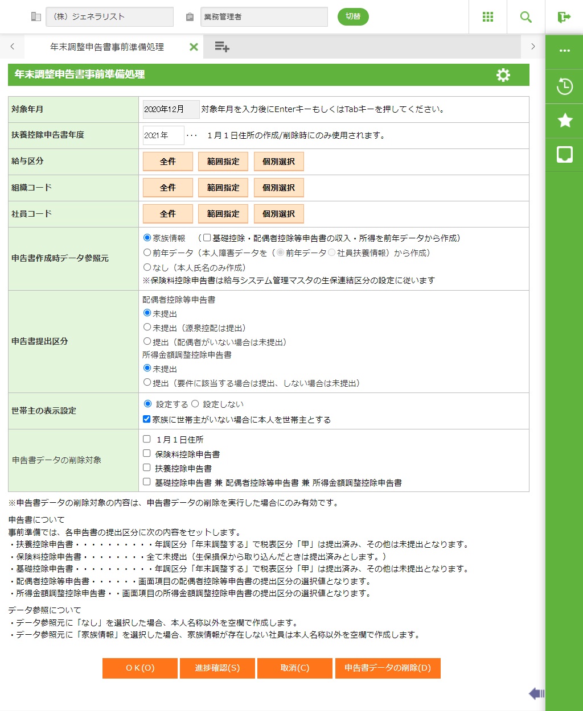Image resolution: width=583 pixels, height=711 pixels.
Task: Click 範囲指定 for 組織コード
Action: pos(223,188)
